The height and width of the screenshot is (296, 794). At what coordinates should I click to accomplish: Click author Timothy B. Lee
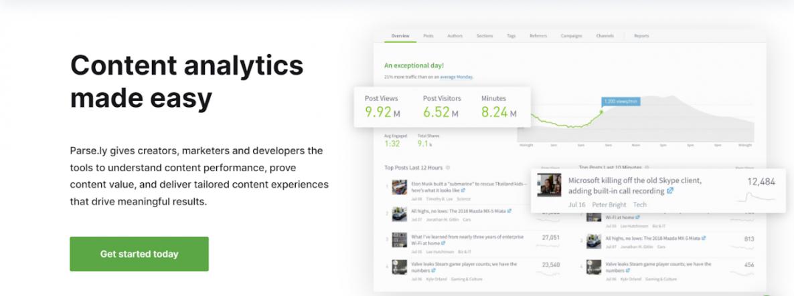(x=440, y=200)
